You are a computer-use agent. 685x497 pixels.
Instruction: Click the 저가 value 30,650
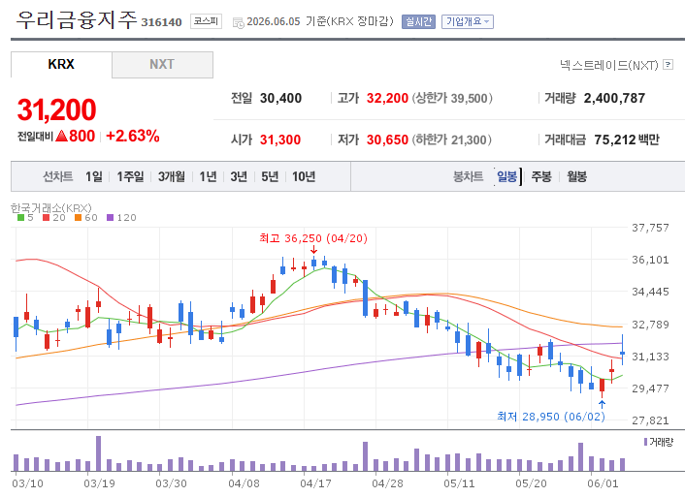(387, 140)
